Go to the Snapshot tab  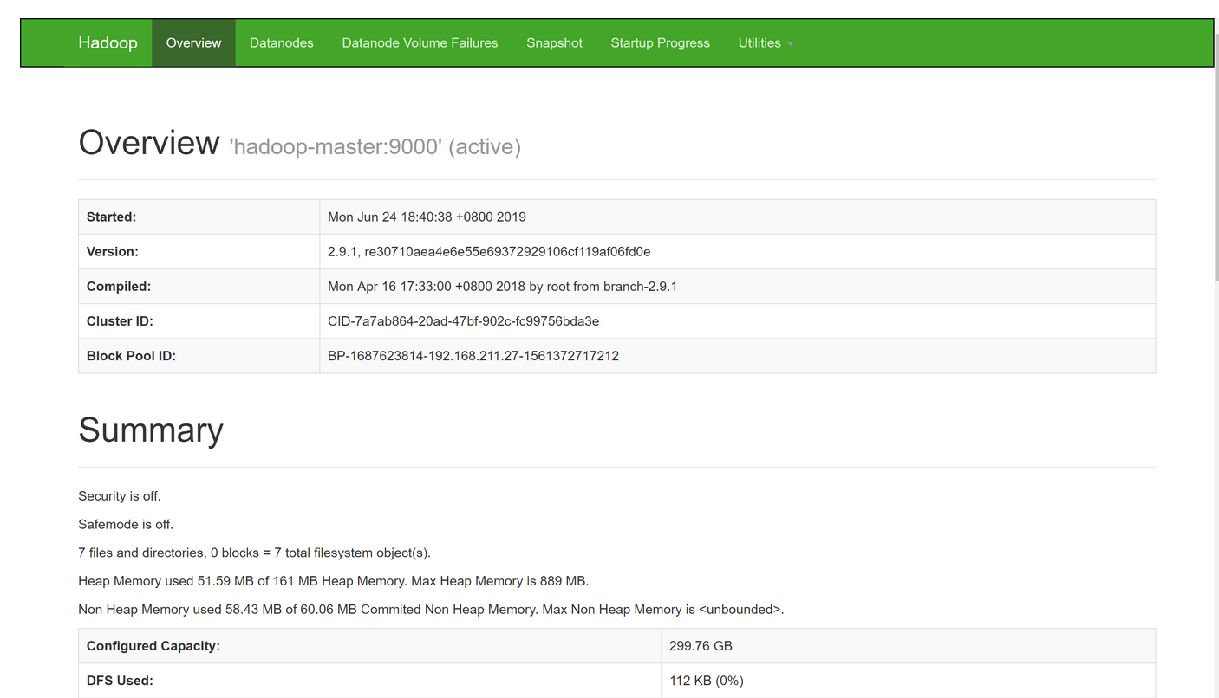[x=554, y=42]
